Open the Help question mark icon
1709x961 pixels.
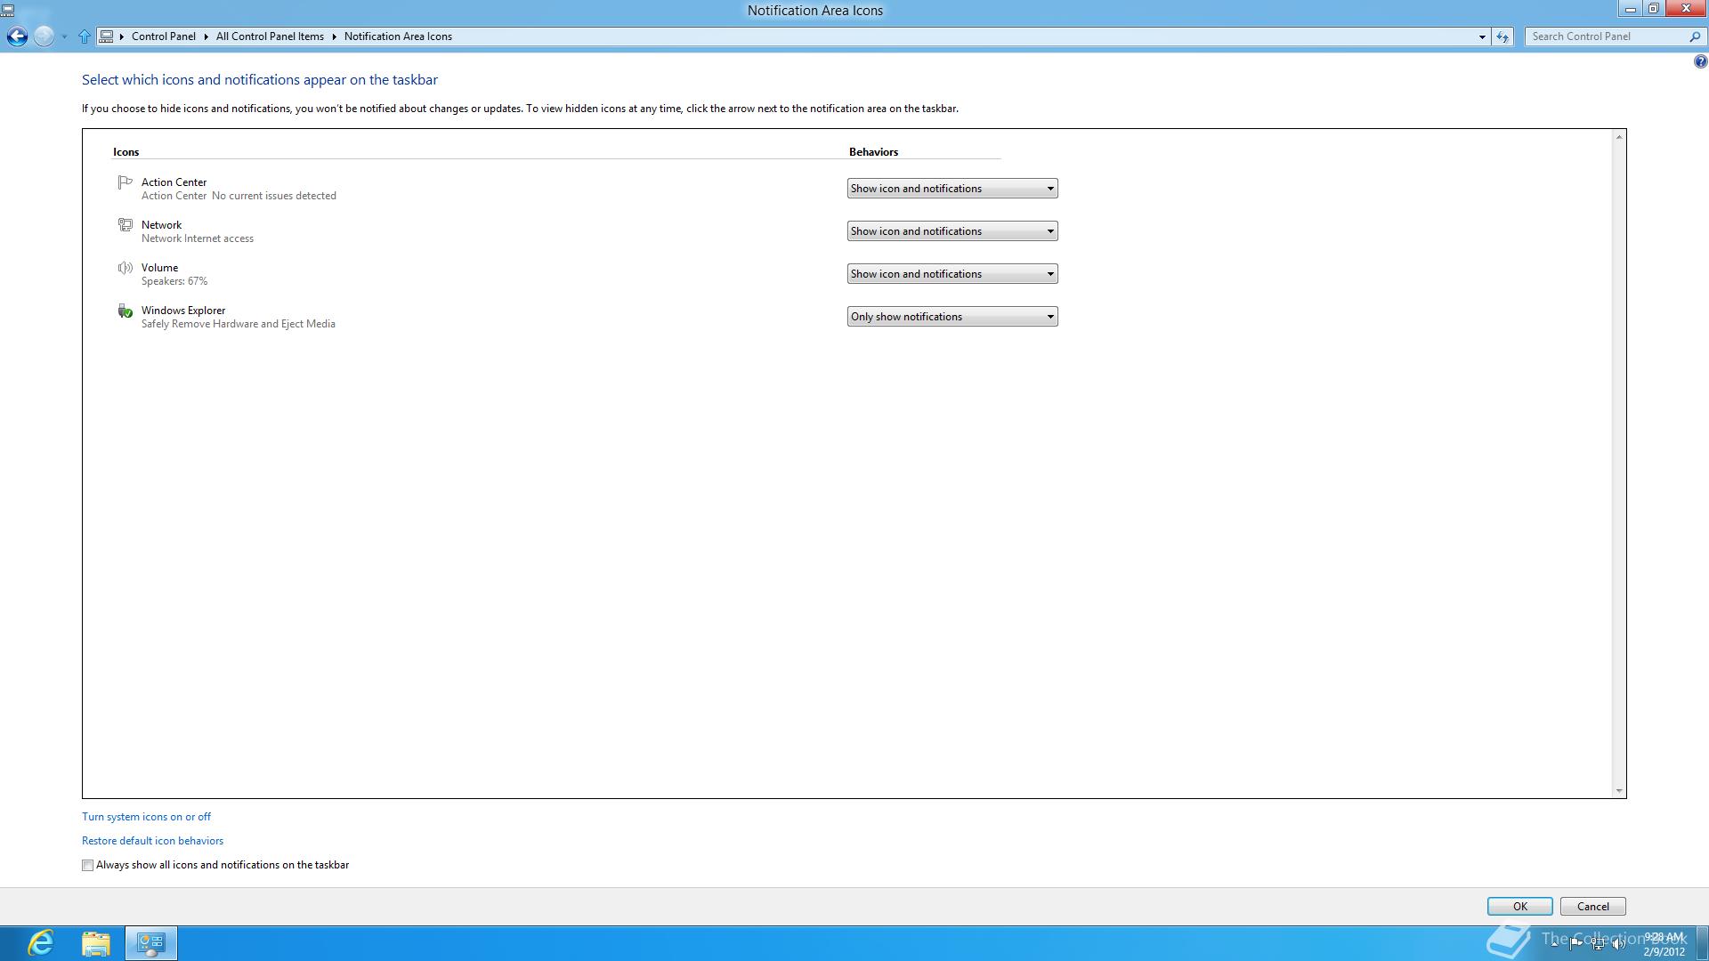1700,61
